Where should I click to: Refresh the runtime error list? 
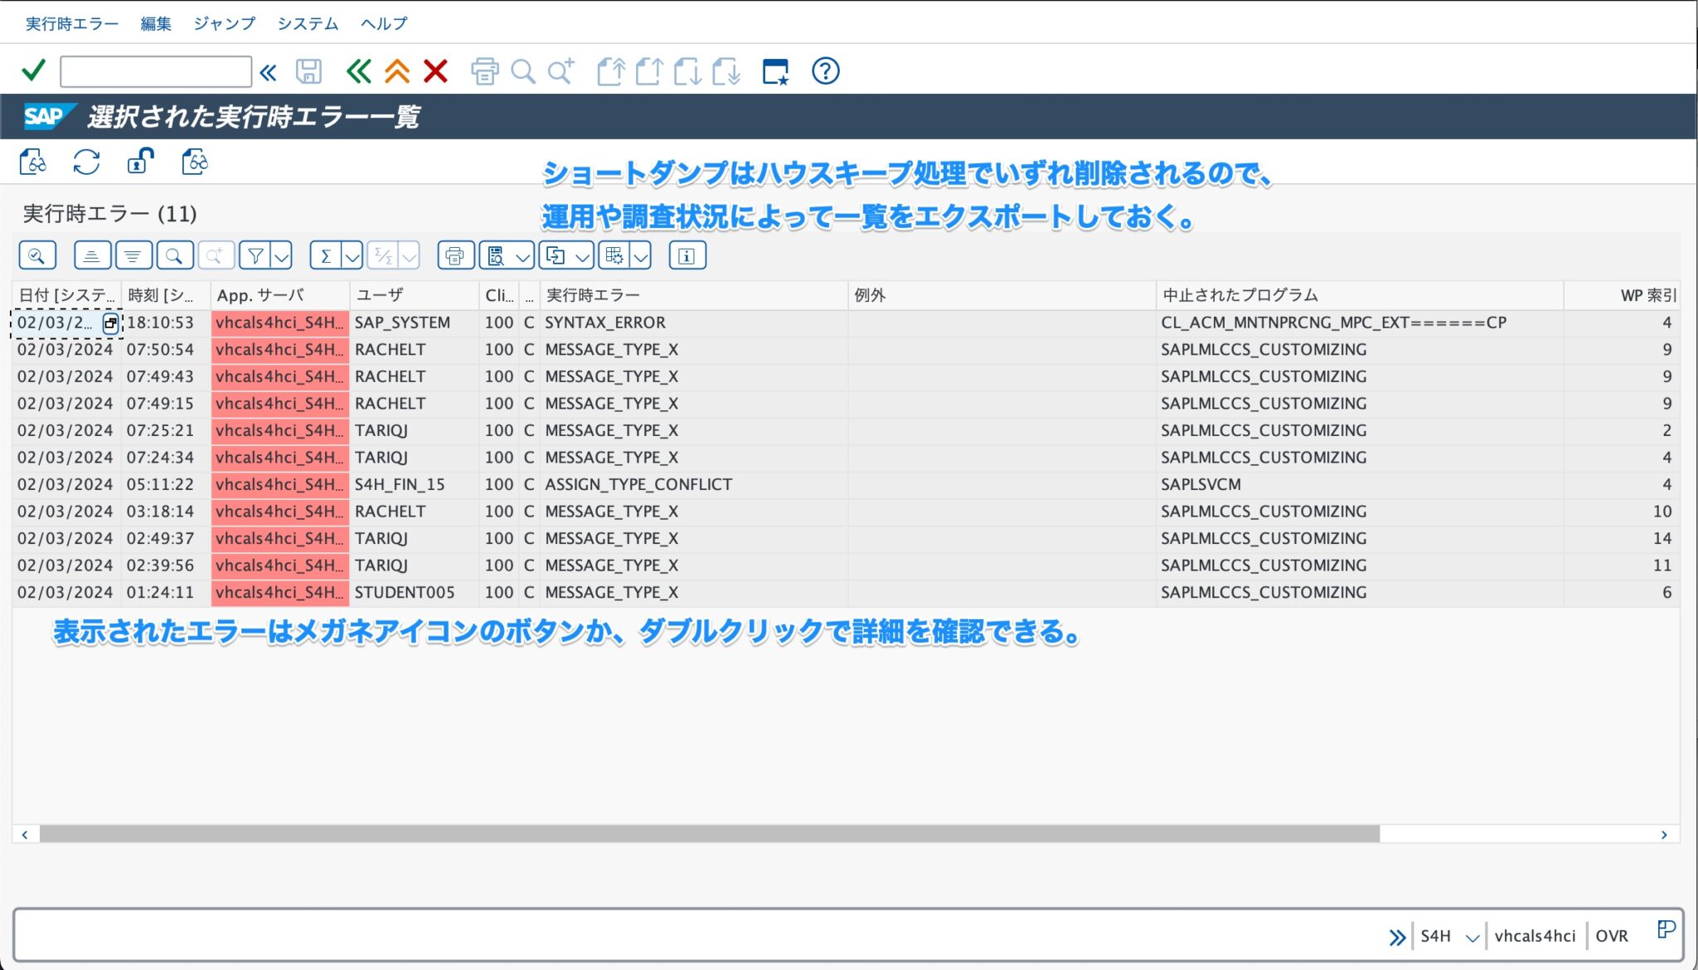pos(85,162)
